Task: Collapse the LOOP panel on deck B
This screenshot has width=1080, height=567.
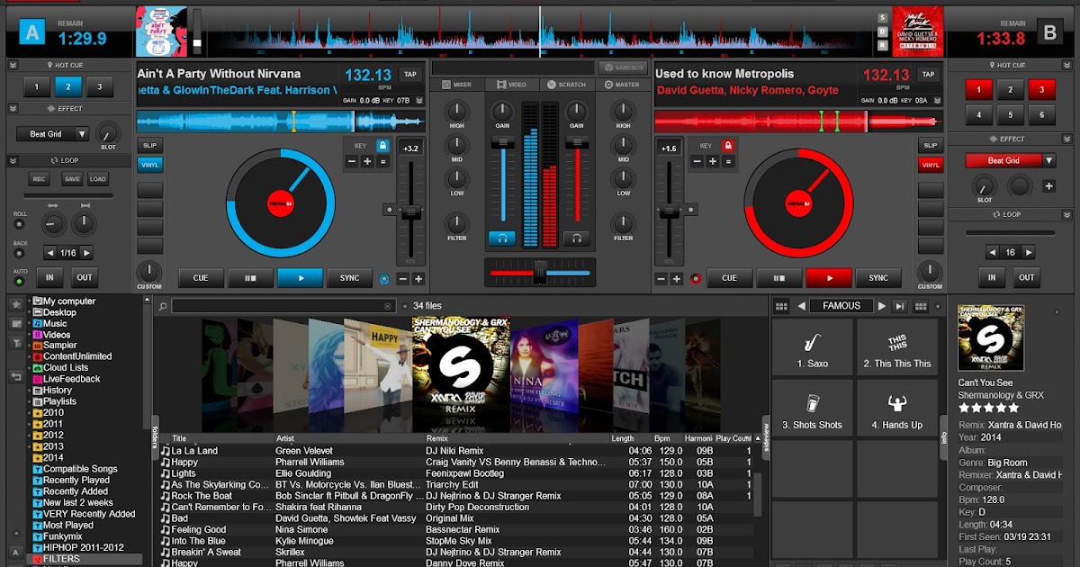Action: (x=1068, y=214)
